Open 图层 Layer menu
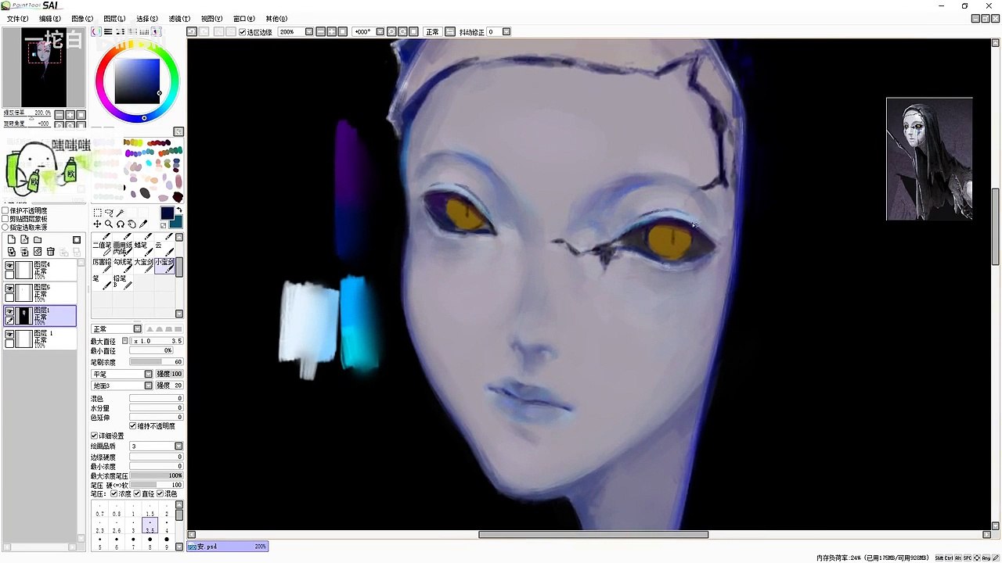The image size is (1002, 563). pyautogui.click(x=114, y=19)
